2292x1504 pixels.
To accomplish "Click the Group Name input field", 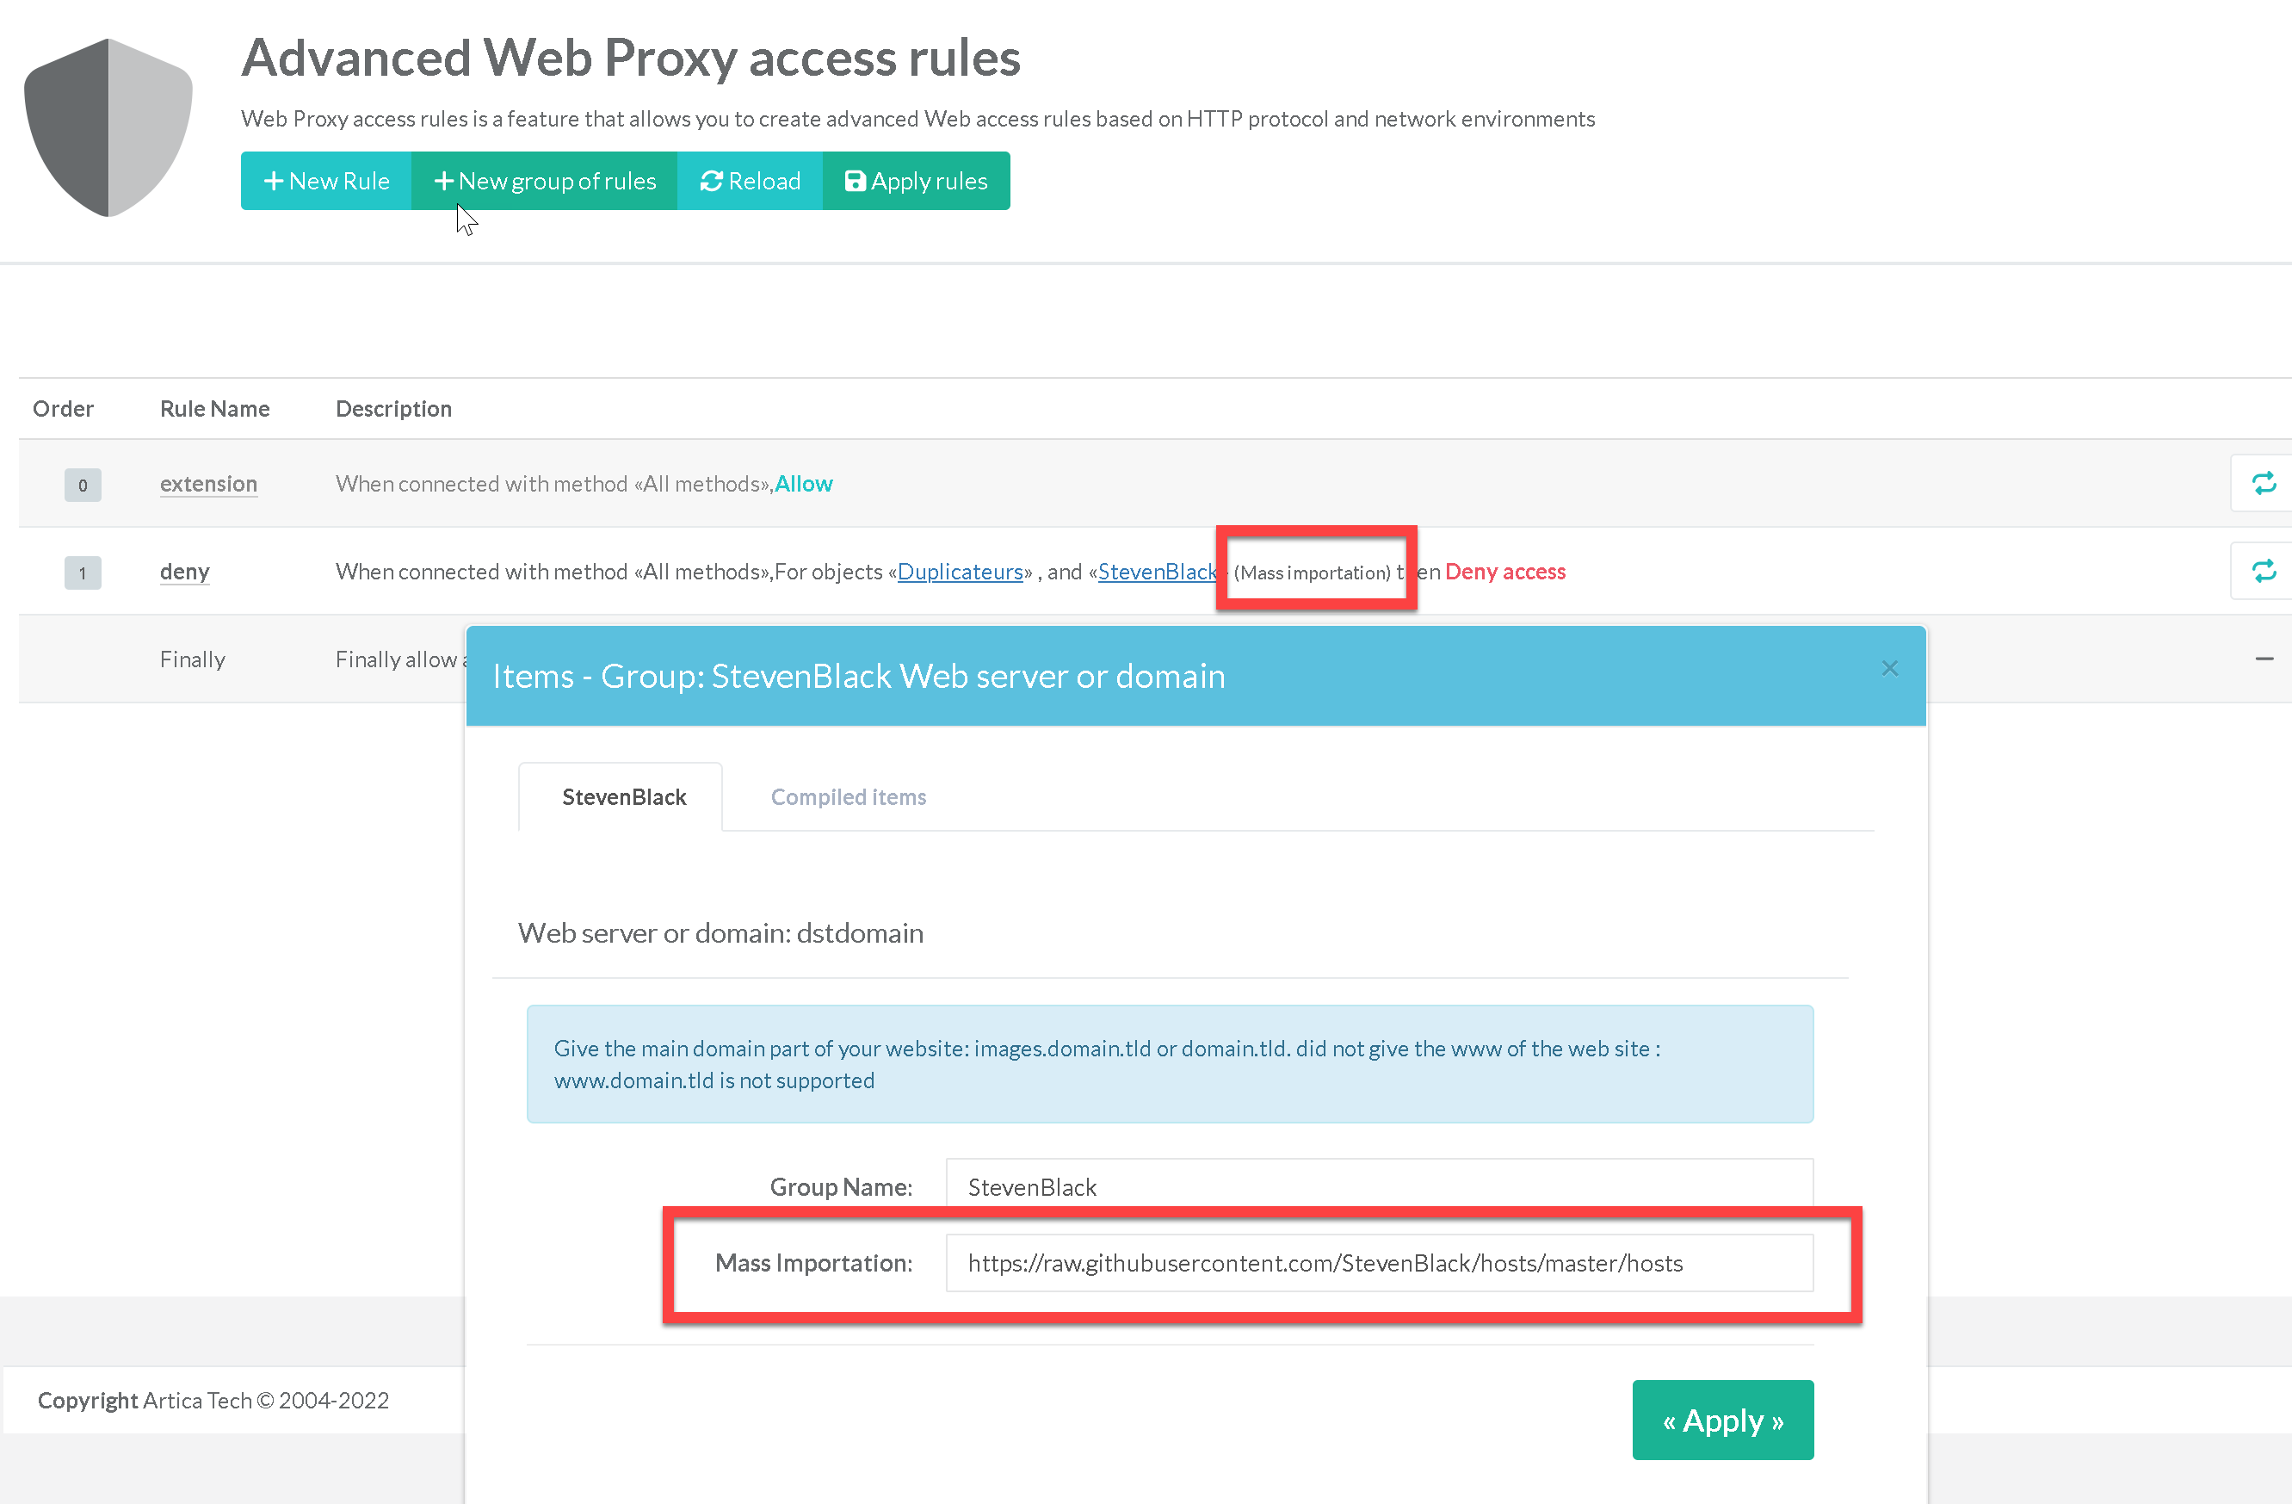I will coord(1379,1186).
